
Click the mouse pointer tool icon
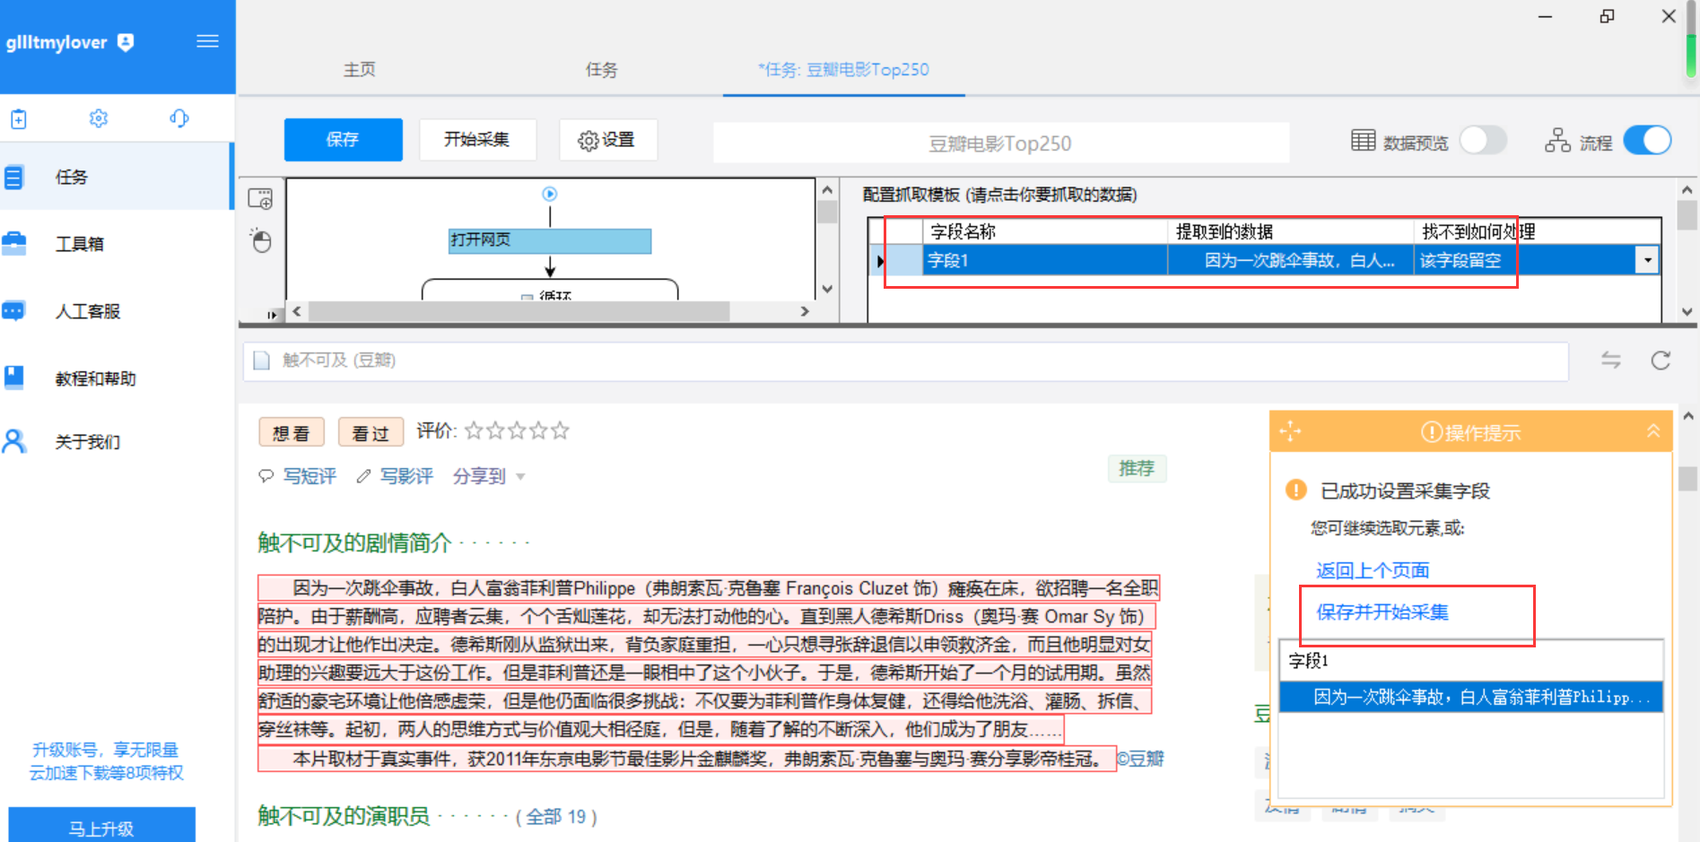pyautogui.click(x=260, y=240)
